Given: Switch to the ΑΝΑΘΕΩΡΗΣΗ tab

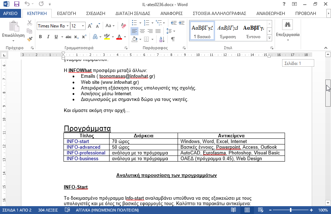Looking at the screenshot, I should pyautogui.click(x=271, y=13).
